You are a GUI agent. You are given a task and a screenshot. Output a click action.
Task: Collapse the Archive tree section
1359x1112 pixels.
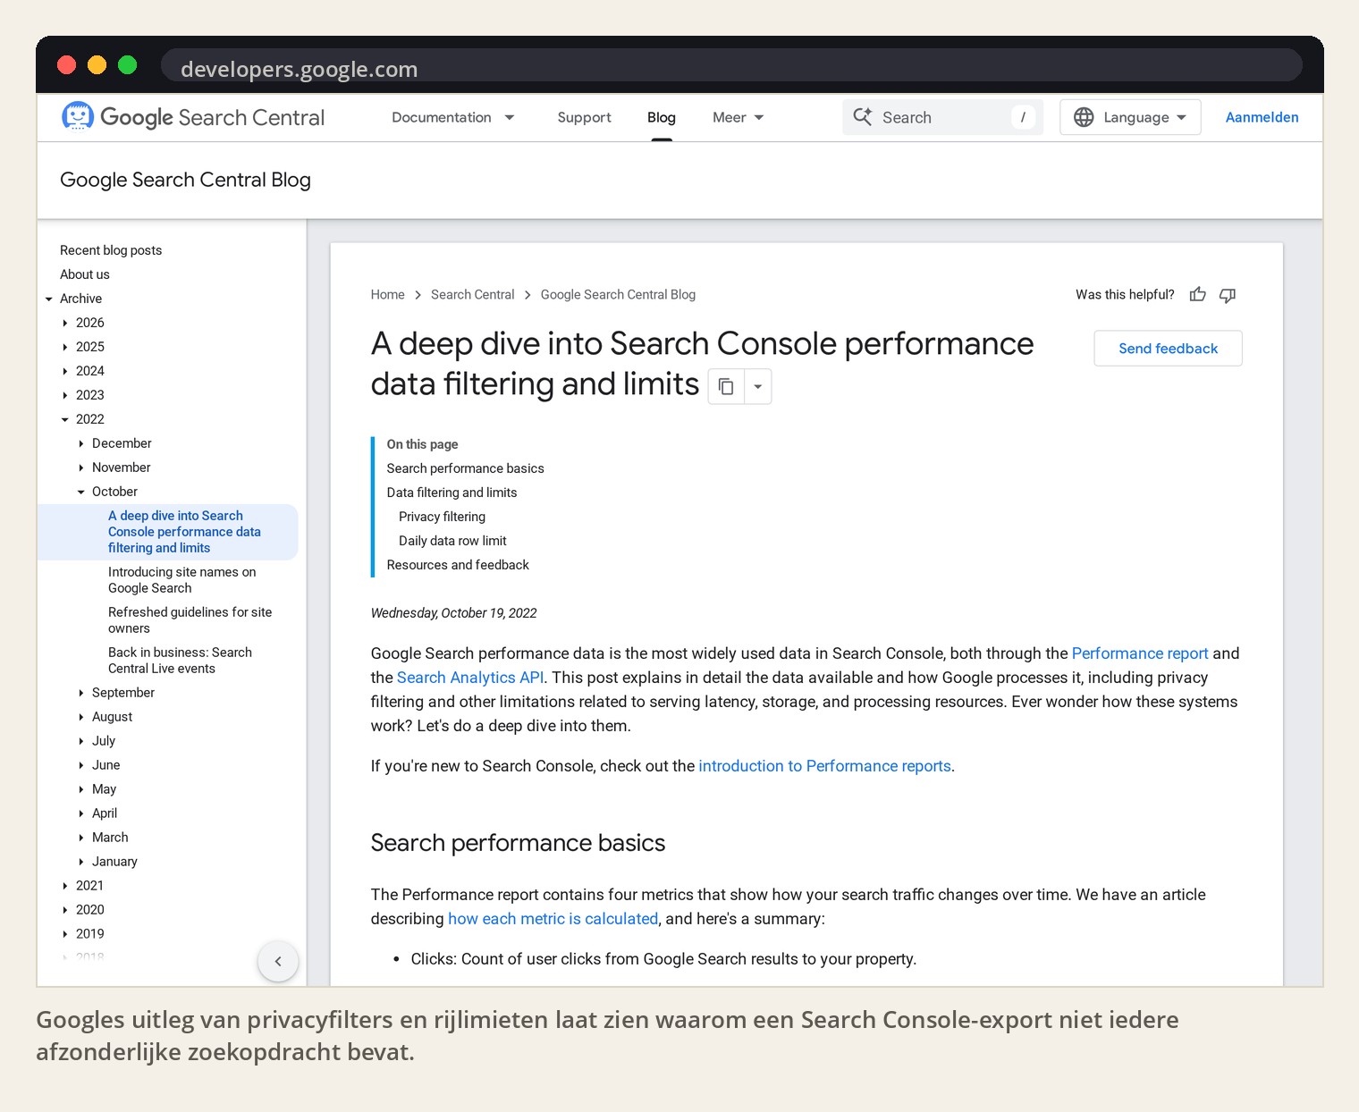(49, 299)
